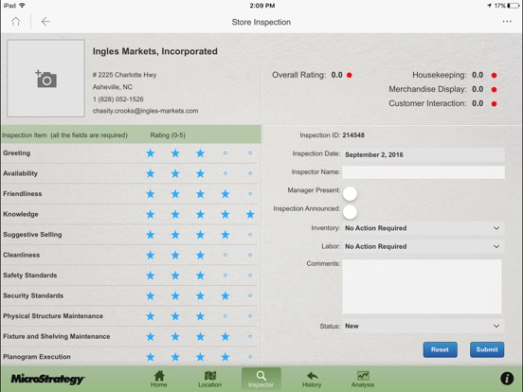
Task: Tap the battery indicator in status bar
Action: (x=513, y=6)
